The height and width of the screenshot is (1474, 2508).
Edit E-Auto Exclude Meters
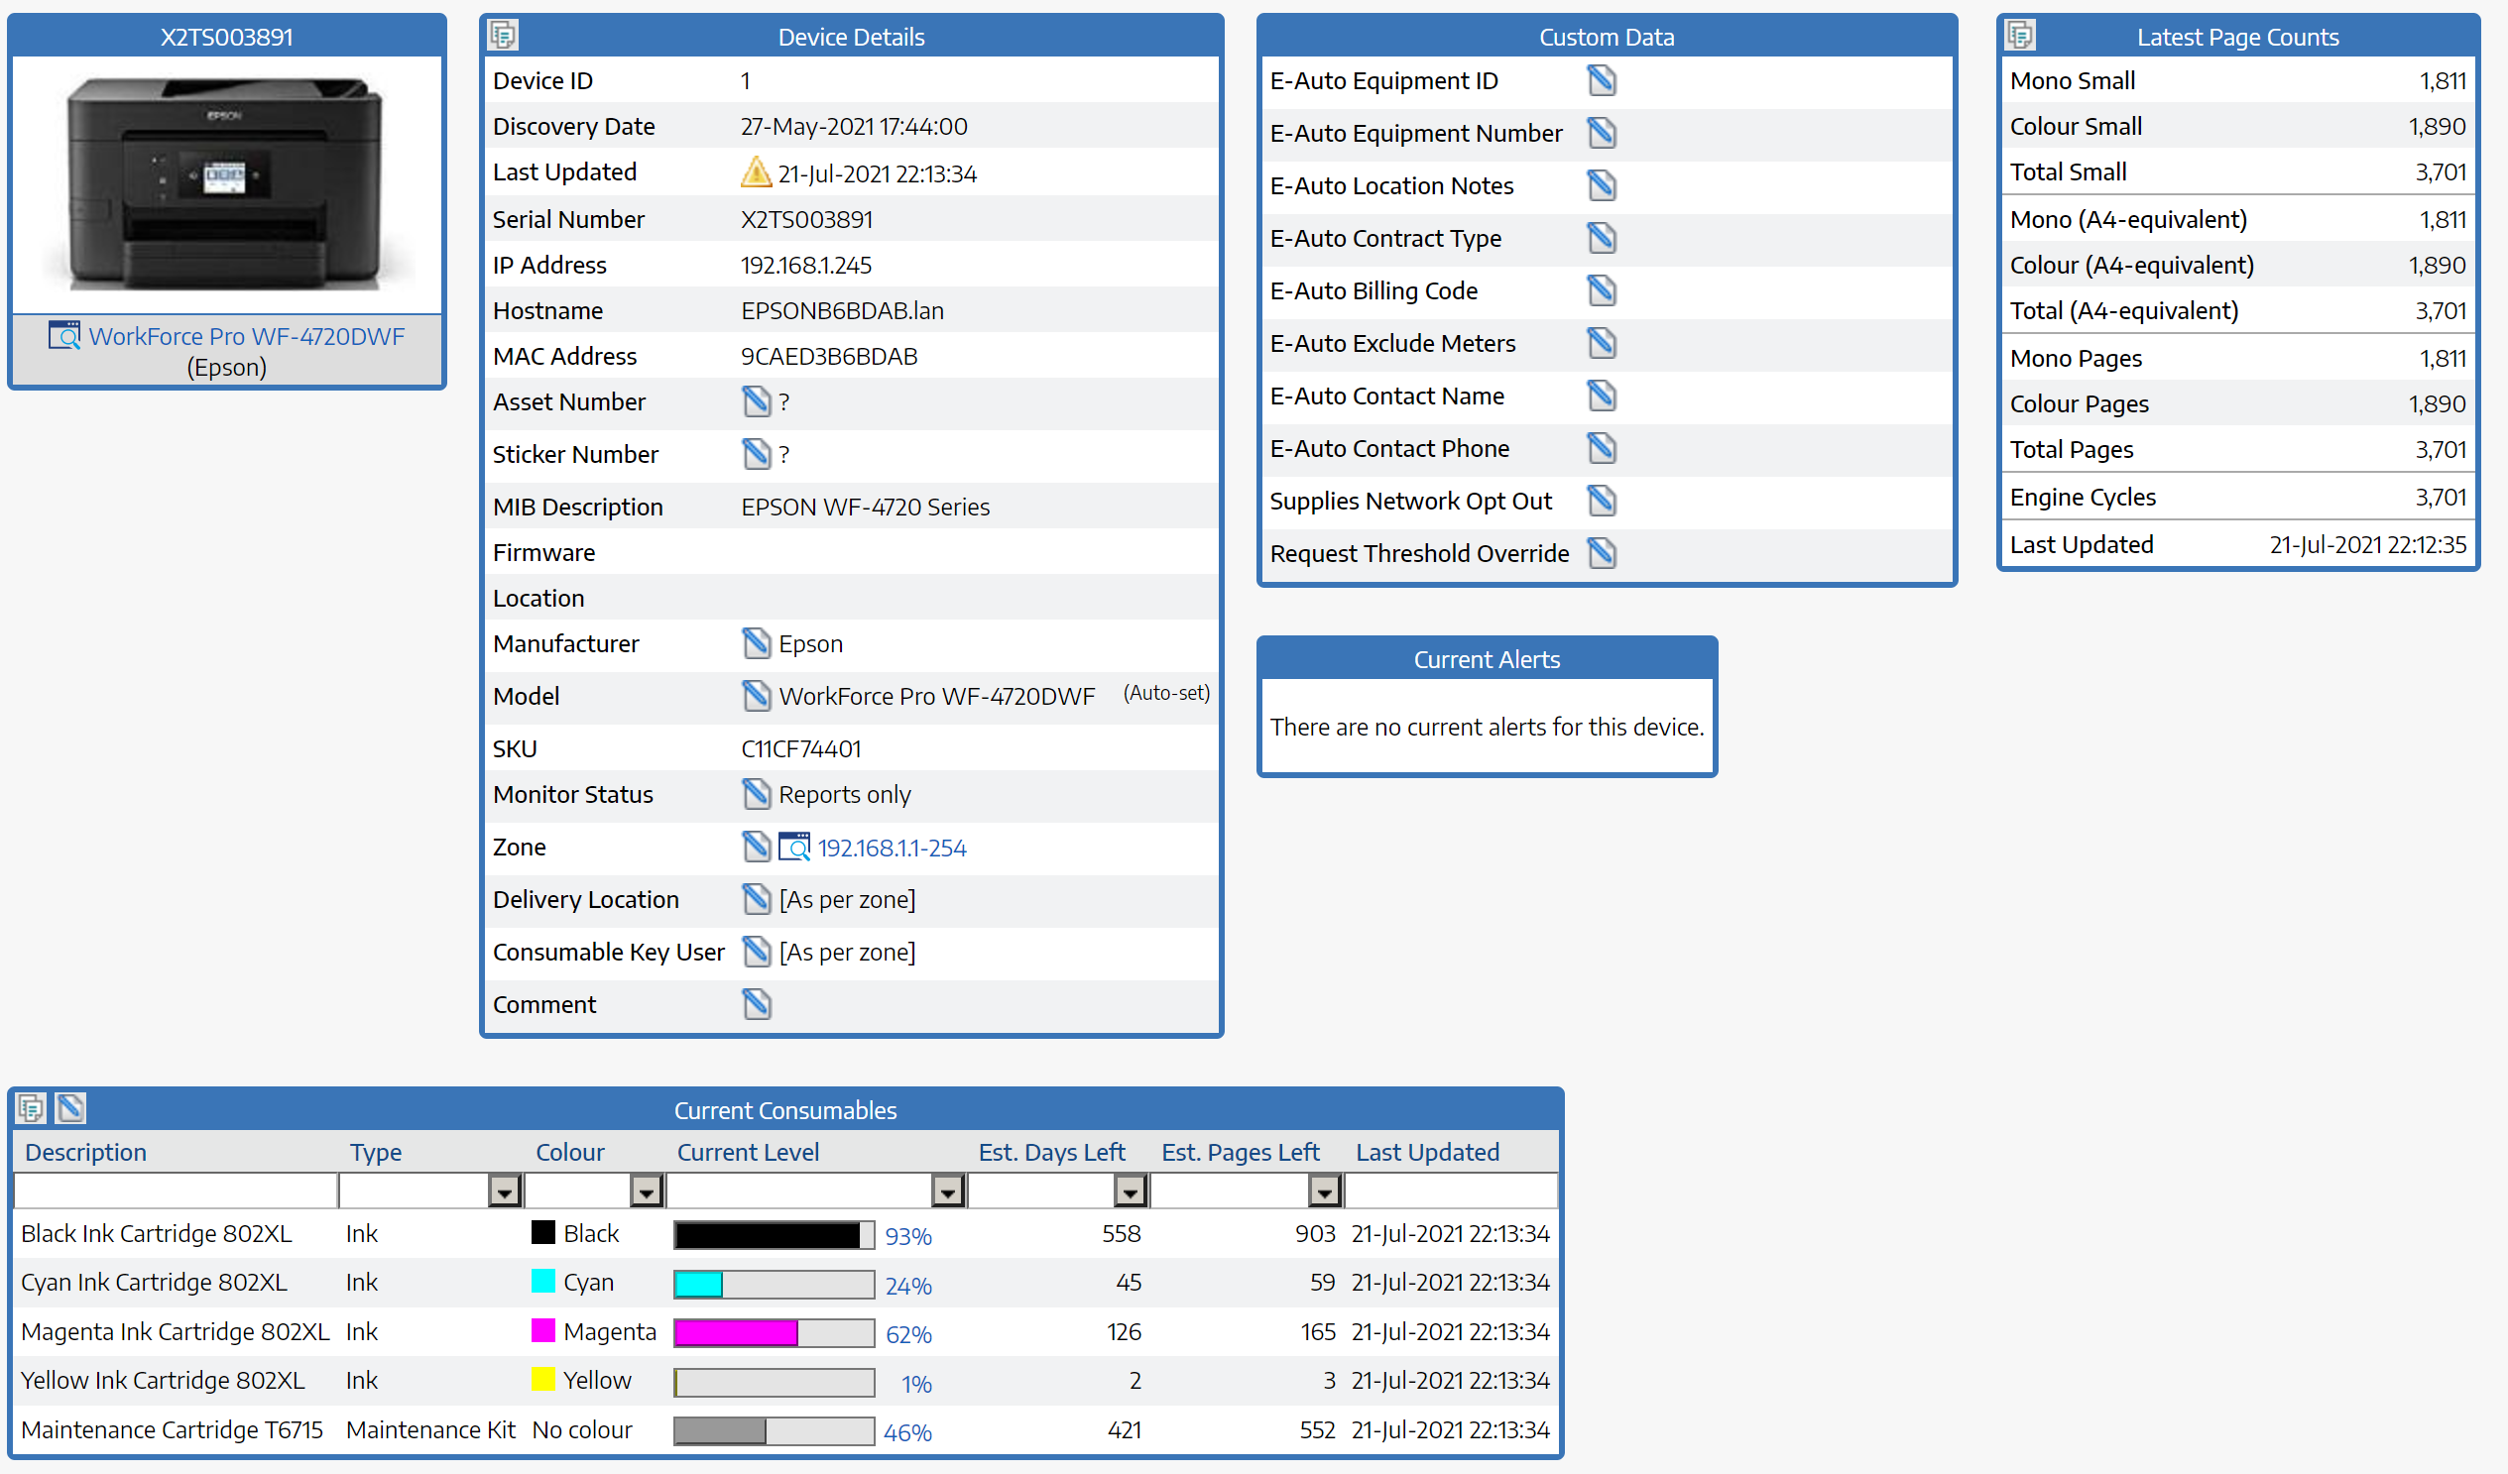coord(1602,344)
